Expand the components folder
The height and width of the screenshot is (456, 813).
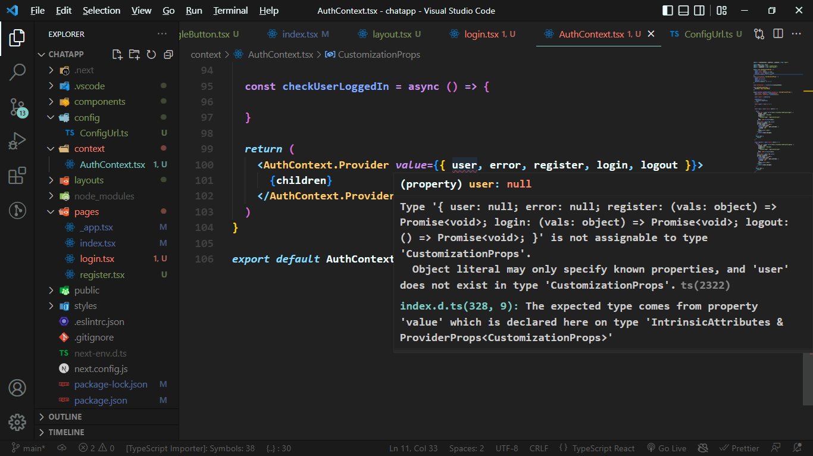pos(52,102)
